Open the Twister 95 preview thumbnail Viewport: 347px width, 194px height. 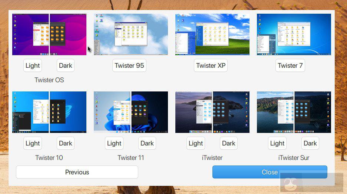pyautogui.click(x=131, y=34)
